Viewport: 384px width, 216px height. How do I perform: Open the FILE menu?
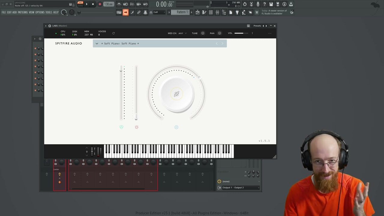(4, 12)
